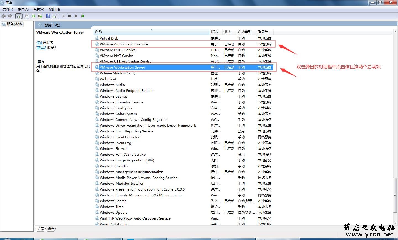Select Windows Connect Now - Config Registrar
The width and height of the screenshot is (398, 240).
133,119
